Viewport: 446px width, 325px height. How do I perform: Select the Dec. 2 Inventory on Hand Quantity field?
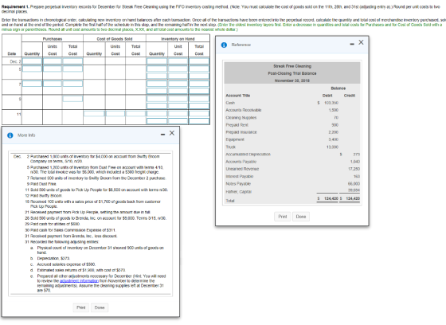[157, 61]
